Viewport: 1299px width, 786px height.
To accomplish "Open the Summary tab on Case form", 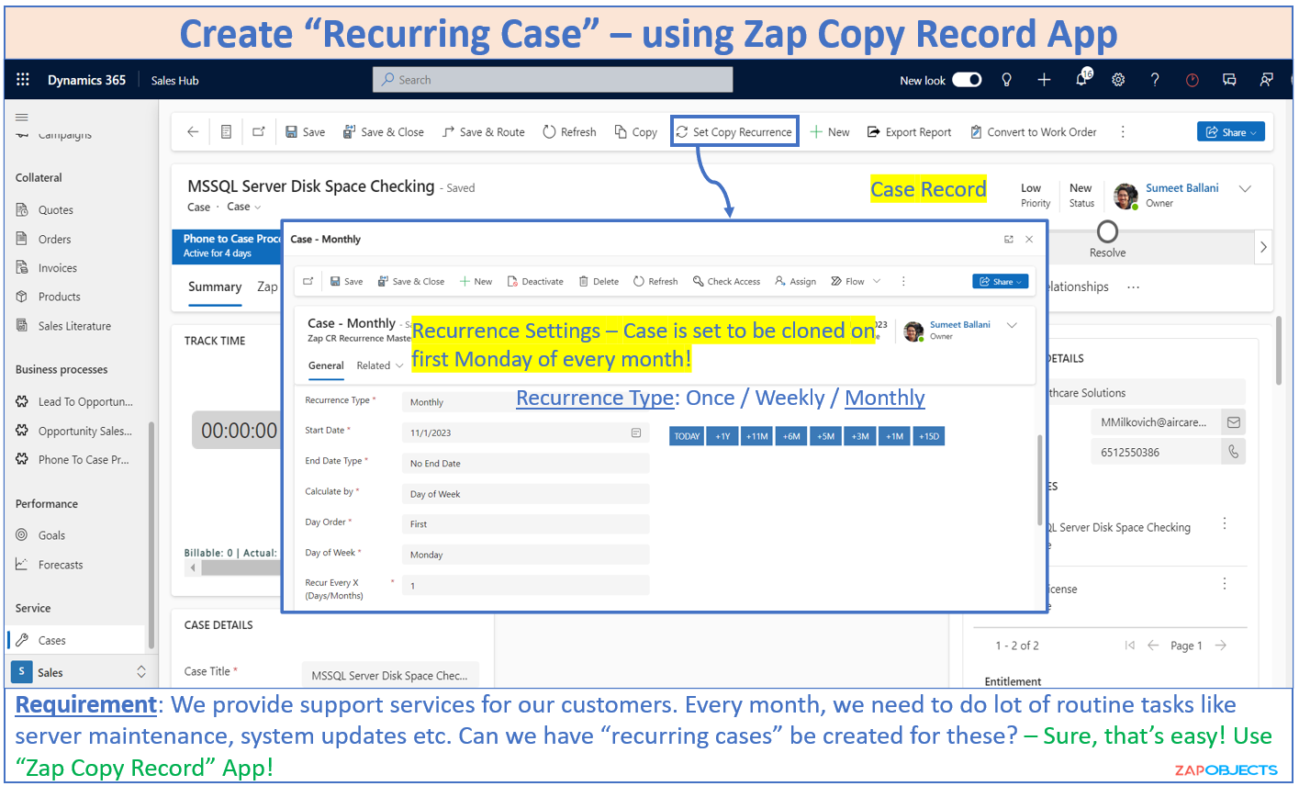I will tap(215, 286).
